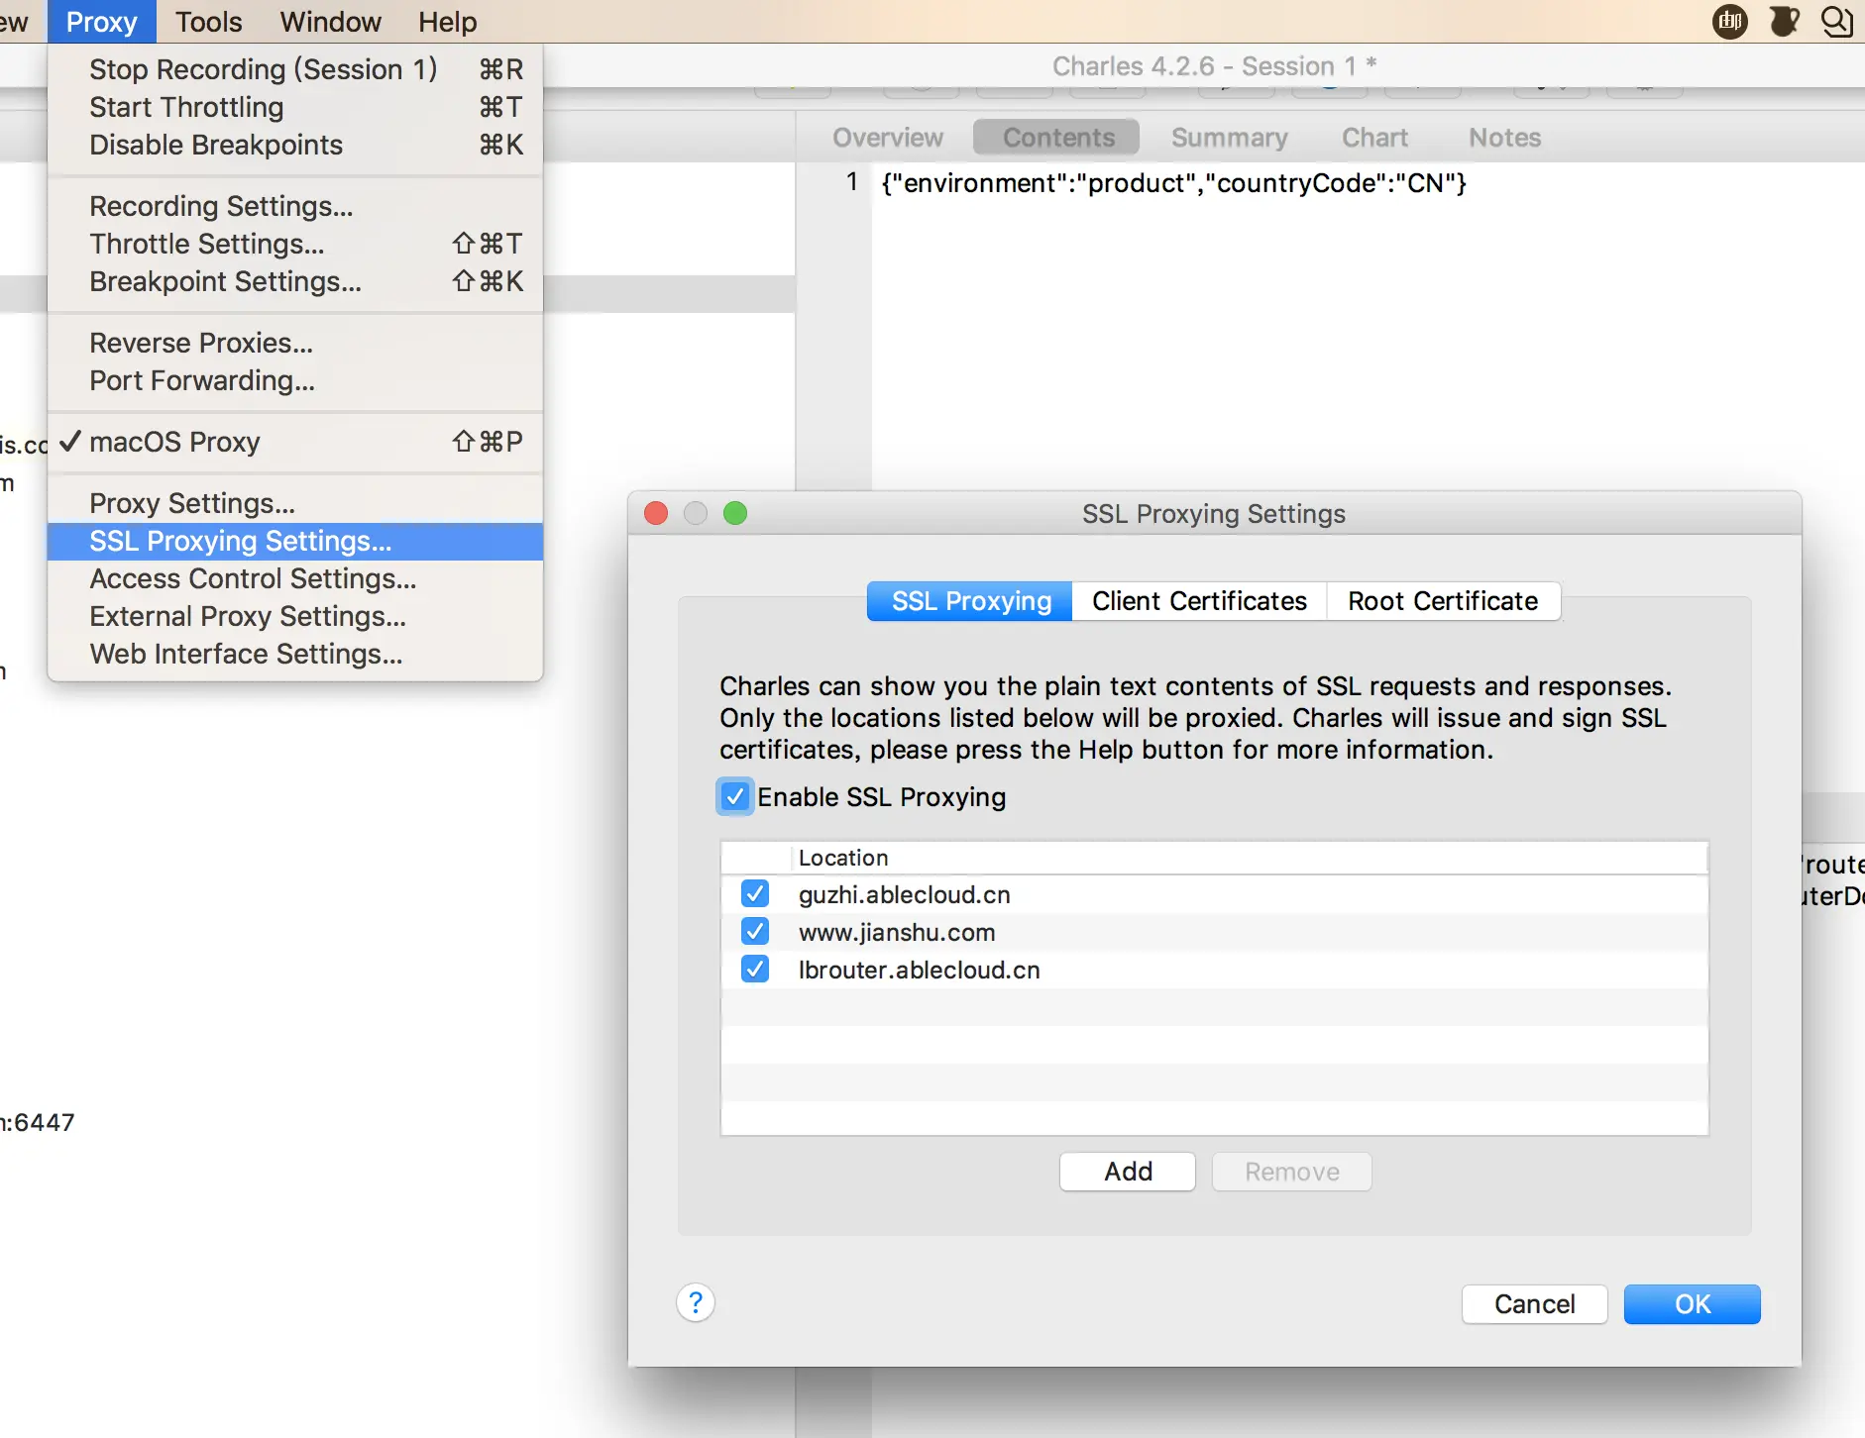Switch to Client Certificates tab
This screenshot has height=1438, width=1865.
coord(1199,601)
